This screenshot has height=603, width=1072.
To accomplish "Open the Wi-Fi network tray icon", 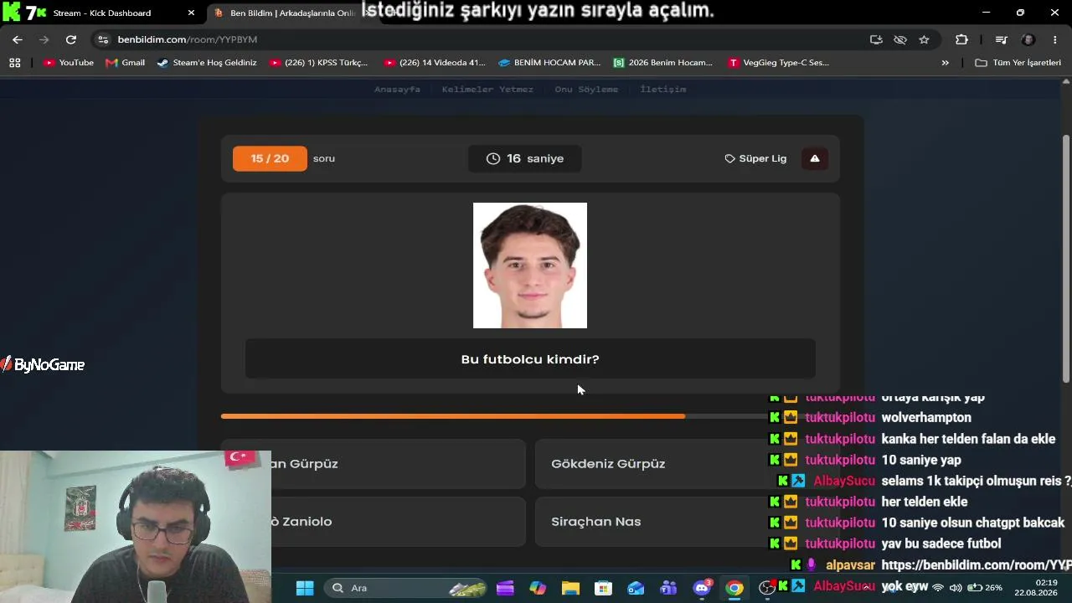I will pos(938,588).
